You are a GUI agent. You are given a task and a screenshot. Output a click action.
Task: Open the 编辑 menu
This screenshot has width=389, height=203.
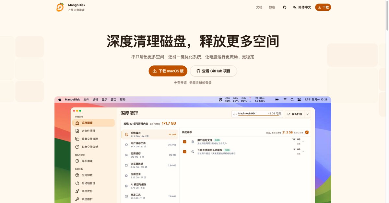coord(95,100)
